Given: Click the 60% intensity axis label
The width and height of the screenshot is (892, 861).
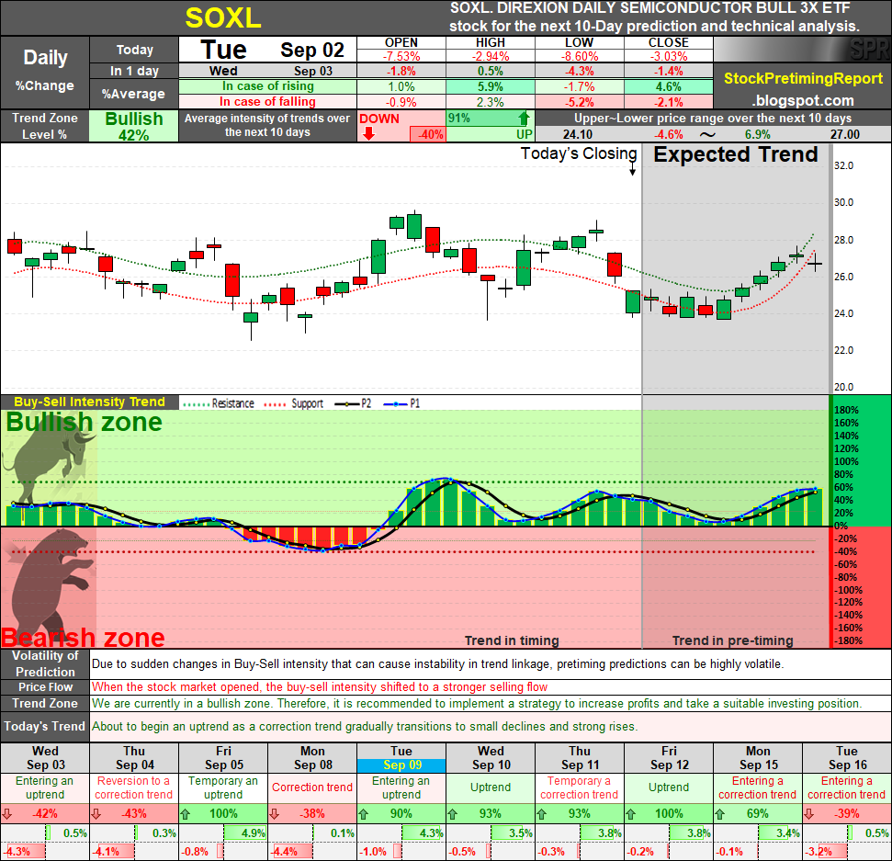Looking at the screenshot, I should click(x=843, y=488).
